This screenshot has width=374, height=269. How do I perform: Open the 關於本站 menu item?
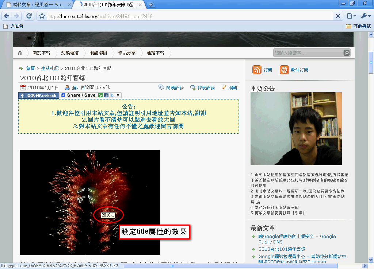(41, 53)
